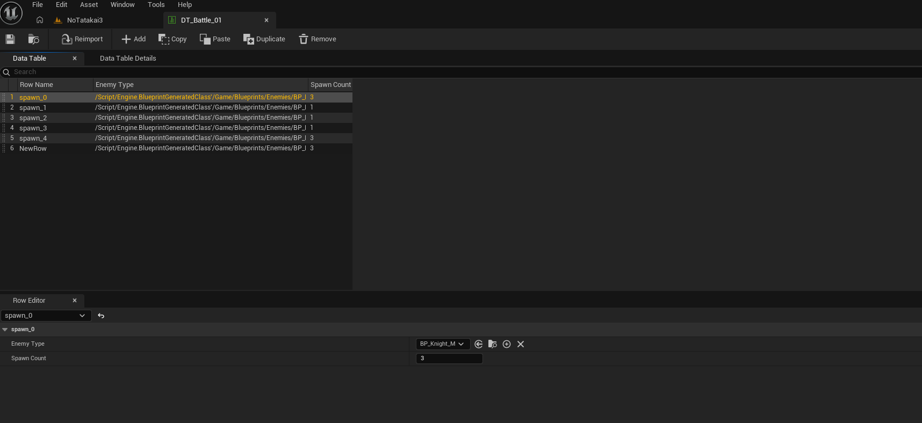
Task: Click the home icon next to NoTatakai3
Action: (40, 20)
